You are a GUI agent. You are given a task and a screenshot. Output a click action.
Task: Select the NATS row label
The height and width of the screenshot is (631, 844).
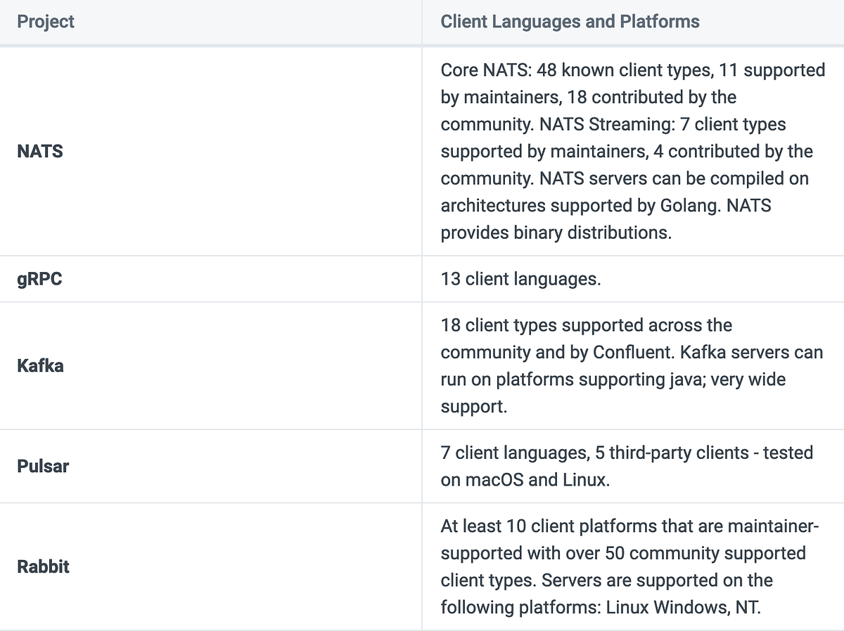point(39,151)
